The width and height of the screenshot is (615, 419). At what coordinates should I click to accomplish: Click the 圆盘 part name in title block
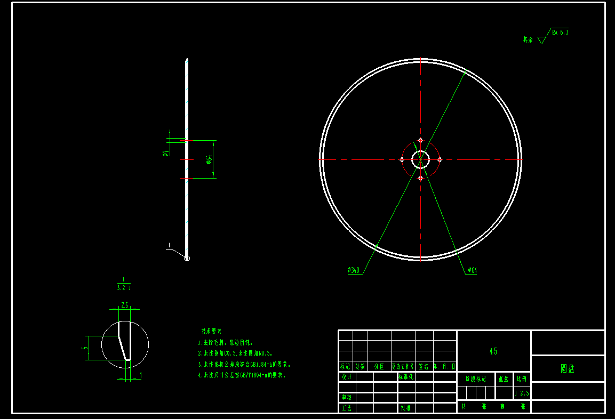(x=568, y=368)
